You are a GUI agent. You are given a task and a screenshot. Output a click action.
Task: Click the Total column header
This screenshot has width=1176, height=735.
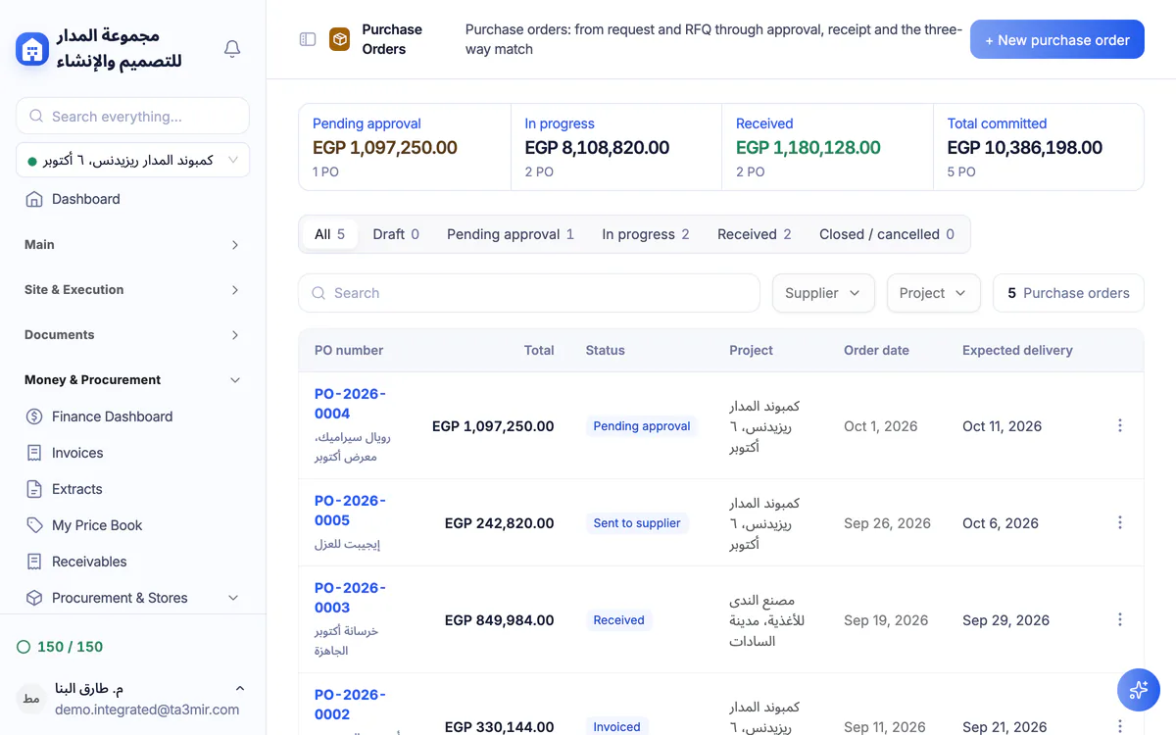coord(539,350)
